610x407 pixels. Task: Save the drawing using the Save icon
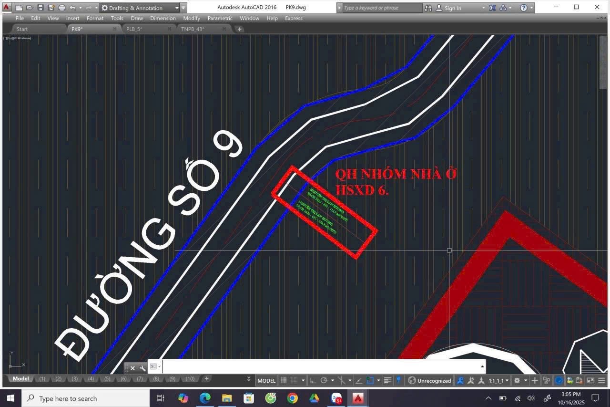[x=41, y=7]
